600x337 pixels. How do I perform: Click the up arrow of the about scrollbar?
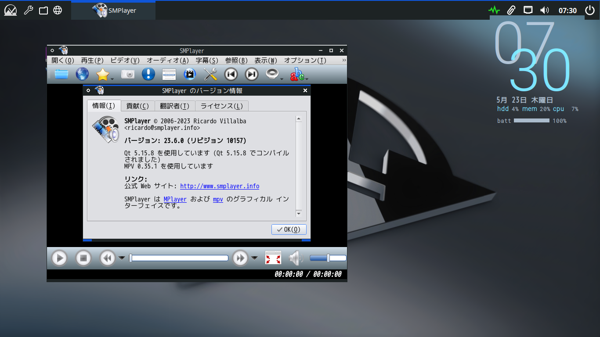(299, 118)
